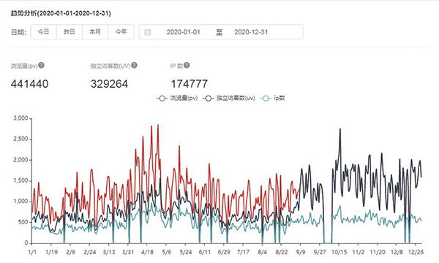Edit the start date 2020-01-01 field
The height and width of the screenshot is (263, 439).
click(184, 32)
